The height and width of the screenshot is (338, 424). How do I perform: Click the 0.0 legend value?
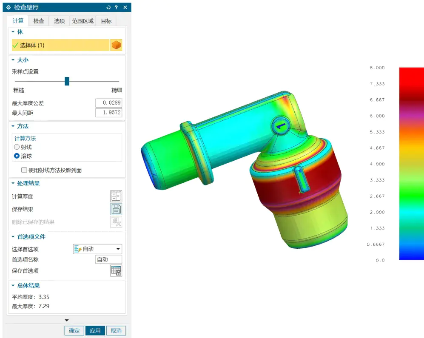pos(380,260)
